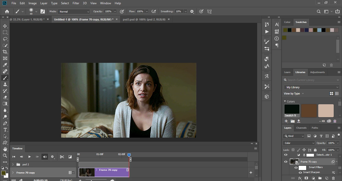This screenshot has width=342, height=181.
Task: Select the Crop tool
Action: pos(5,52)
